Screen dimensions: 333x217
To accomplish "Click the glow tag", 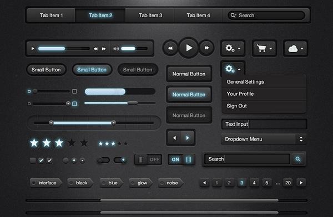I will (141, 183).
